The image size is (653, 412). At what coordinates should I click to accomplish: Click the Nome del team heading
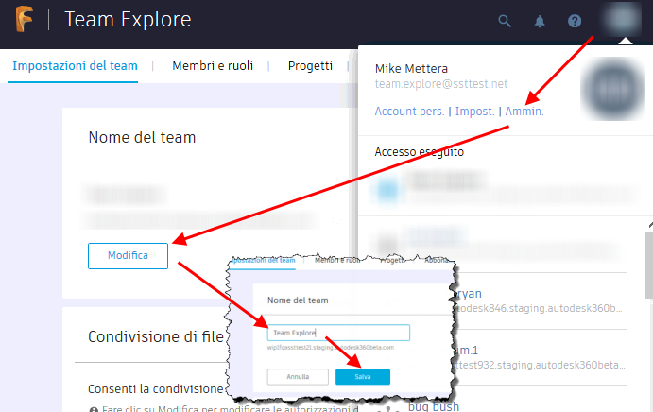click(x=142, y=137)
